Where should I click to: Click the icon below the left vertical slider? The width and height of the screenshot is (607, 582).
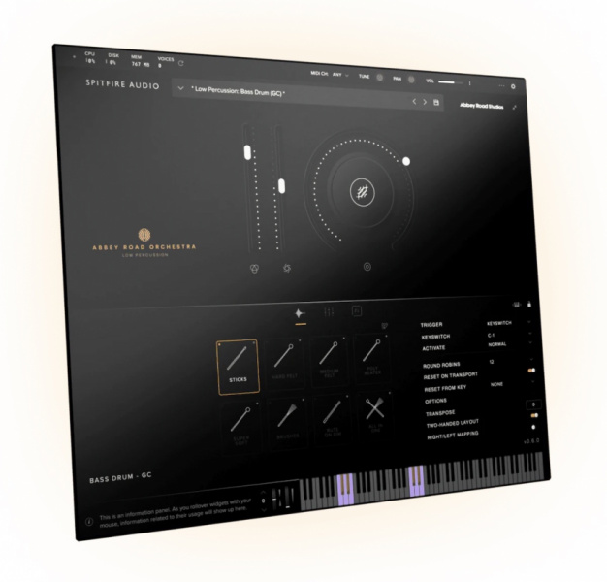pos(254,269)
